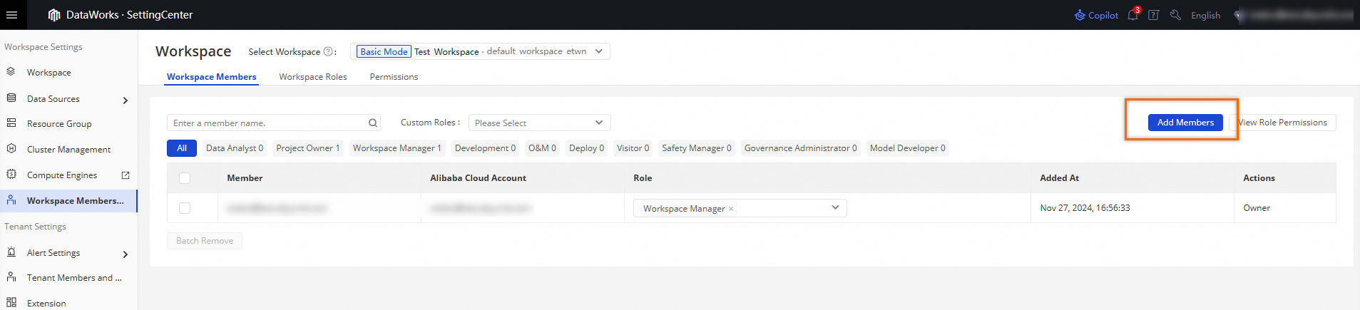This screenshot has width=1360, height=310.
Task: Expand the Alert Settings submenu arrow
Action: click(x=126, y=254)
